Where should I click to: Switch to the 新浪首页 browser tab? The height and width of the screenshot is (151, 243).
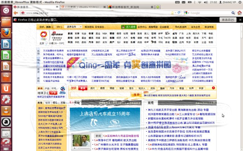point(36,7)
